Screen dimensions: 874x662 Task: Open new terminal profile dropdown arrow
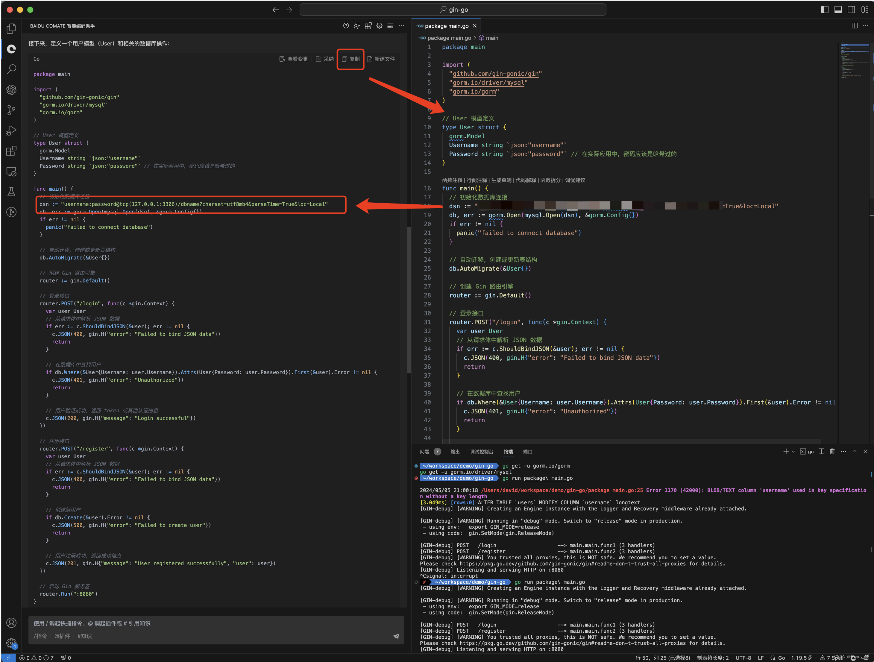pos(793,452)
